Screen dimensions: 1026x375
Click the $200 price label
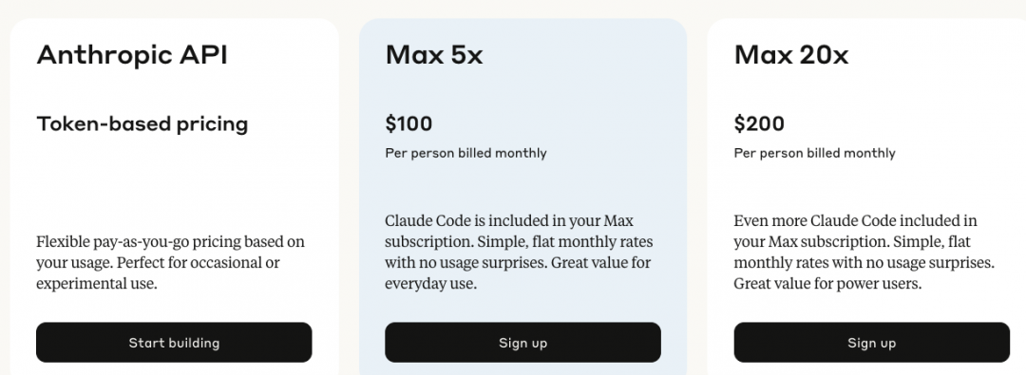click(759, 123)
